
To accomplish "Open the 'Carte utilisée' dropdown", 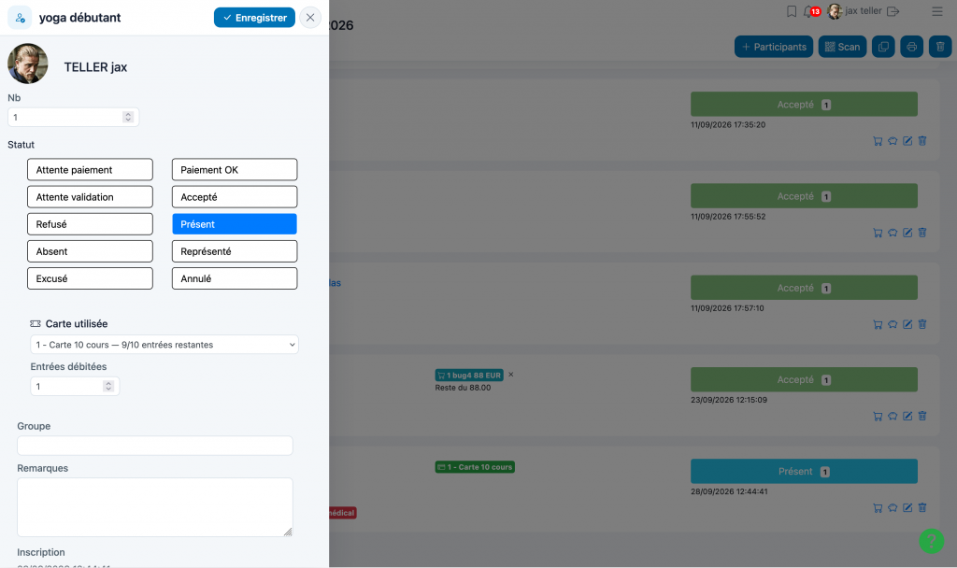I will (164, 345).
